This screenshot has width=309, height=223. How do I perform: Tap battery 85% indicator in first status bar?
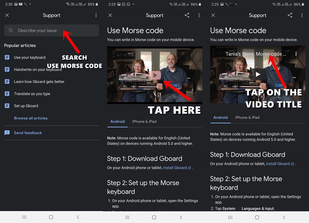point(93,4)
